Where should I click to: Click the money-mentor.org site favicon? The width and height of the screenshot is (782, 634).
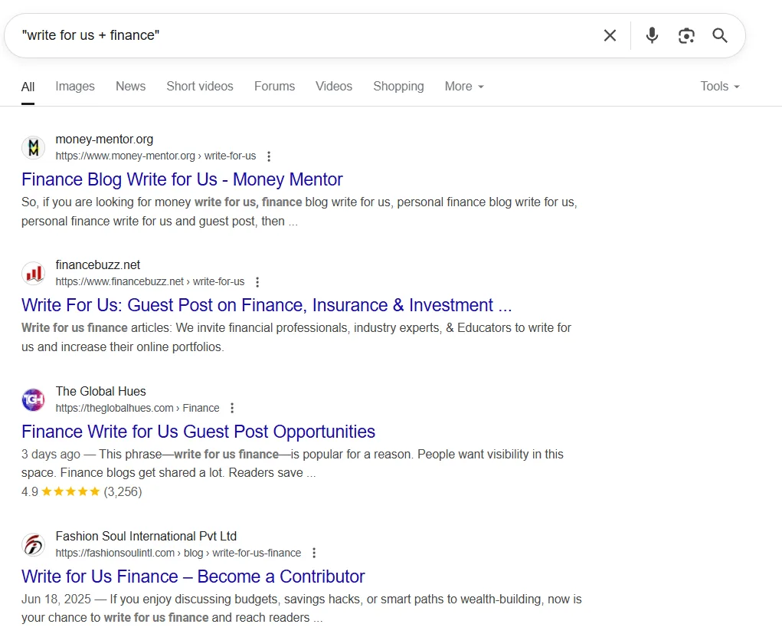click(x=33, y=147)
